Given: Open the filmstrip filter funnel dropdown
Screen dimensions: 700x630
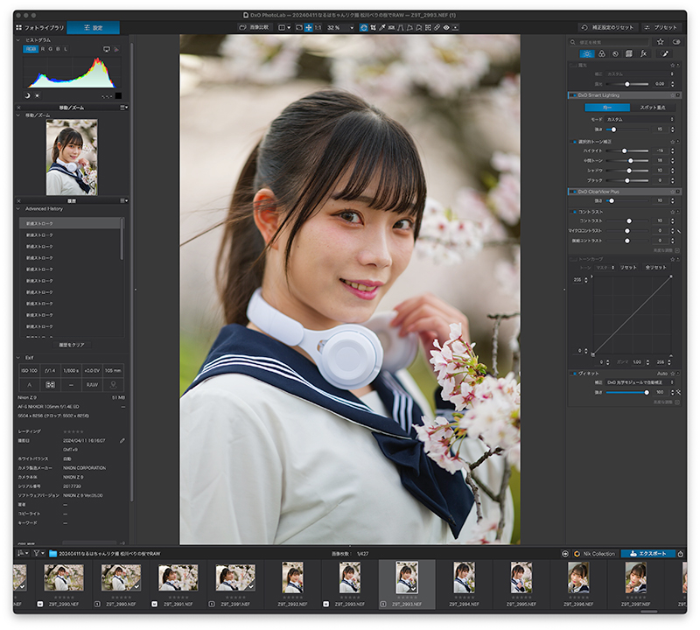Looking at the screenshot, I should click(x=38, y=553).
